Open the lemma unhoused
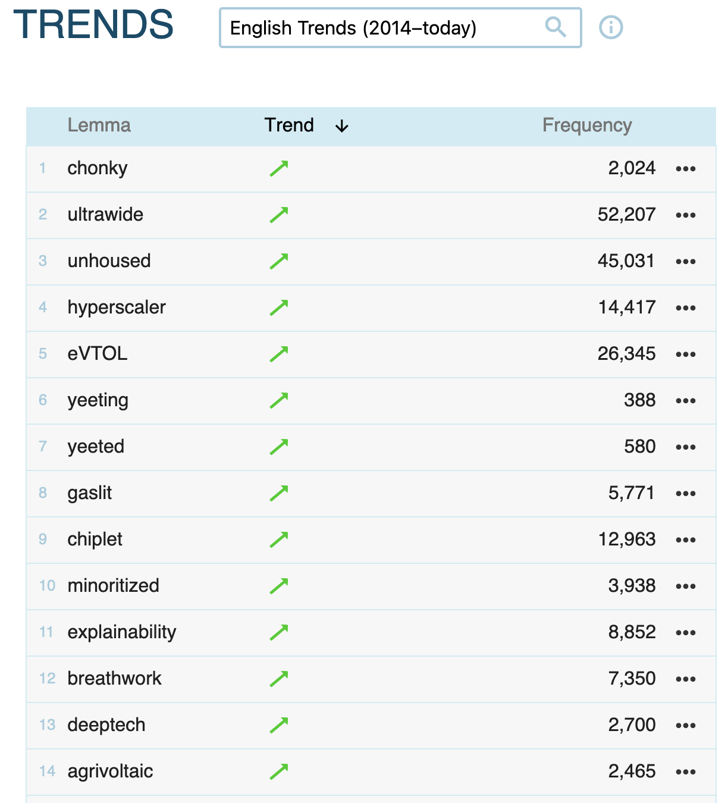The image size is (728, 803). coord(109,261)
